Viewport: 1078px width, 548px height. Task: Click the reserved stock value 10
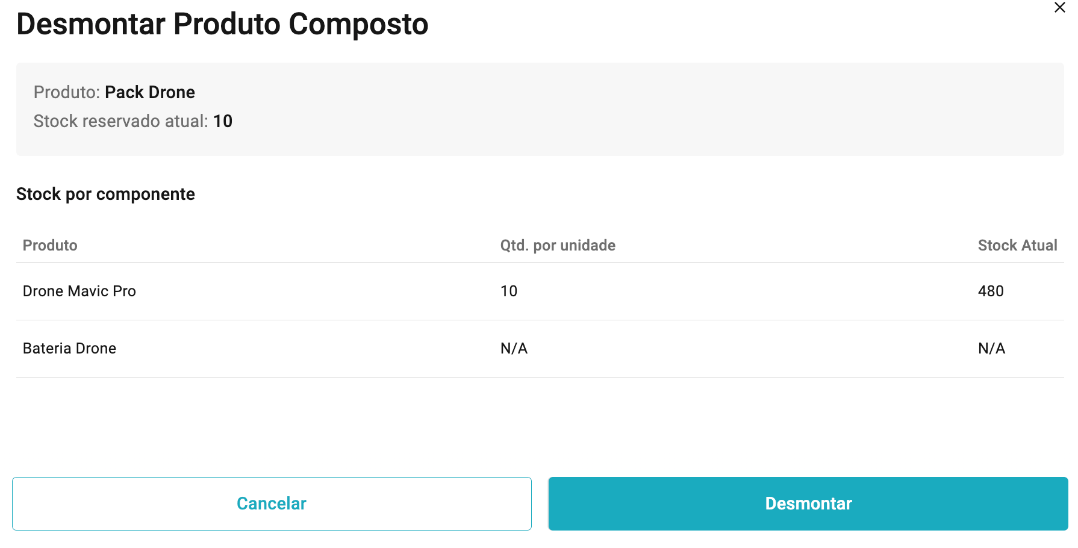223,121
